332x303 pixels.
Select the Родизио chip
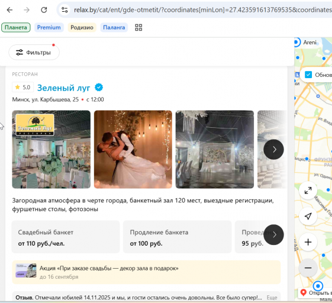tap(82, 28)
